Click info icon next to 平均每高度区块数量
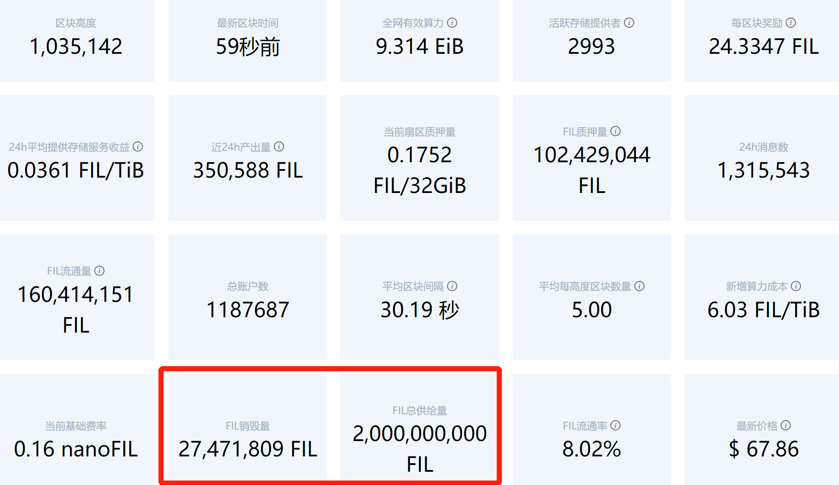 639,286
